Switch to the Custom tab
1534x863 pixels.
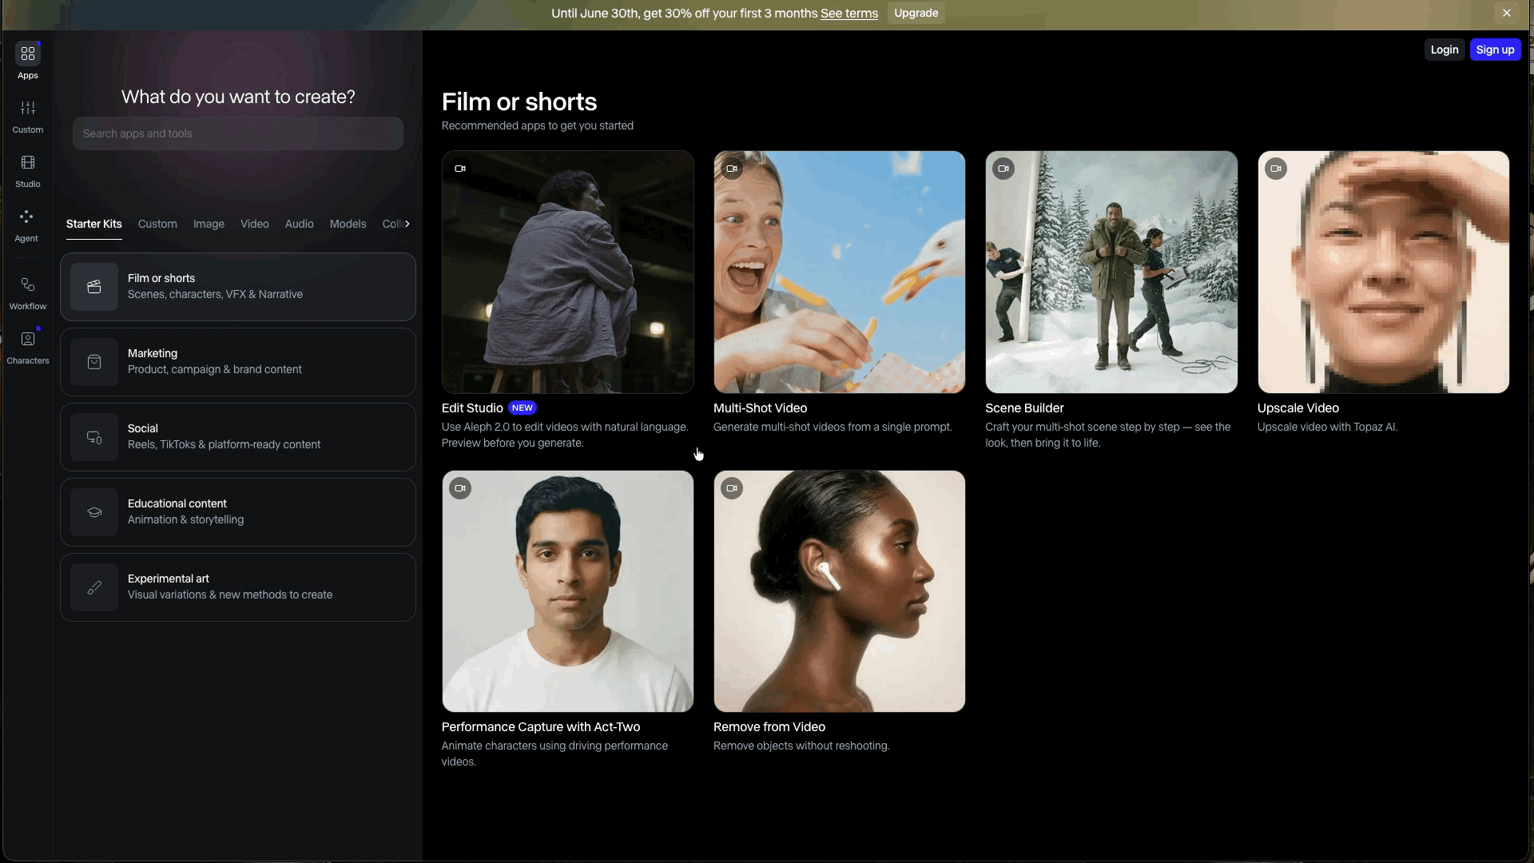click(x=157, y=224)
